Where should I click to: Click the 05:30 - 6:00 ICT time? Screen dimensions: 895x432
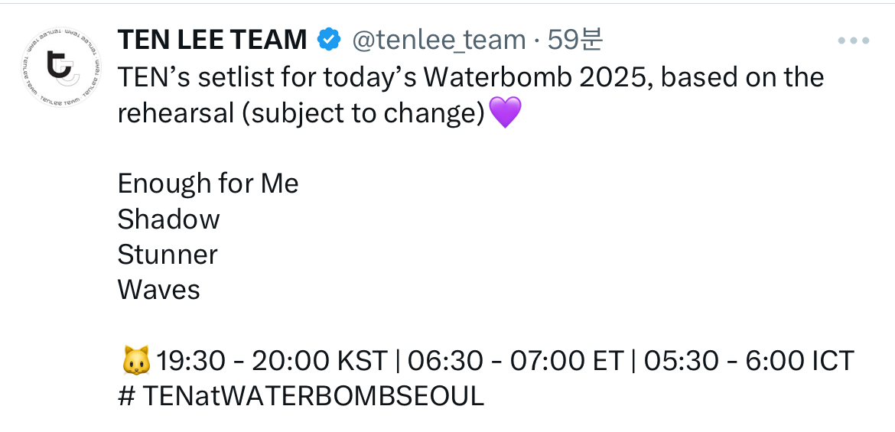pyautogui.click(x=749, y=360)
